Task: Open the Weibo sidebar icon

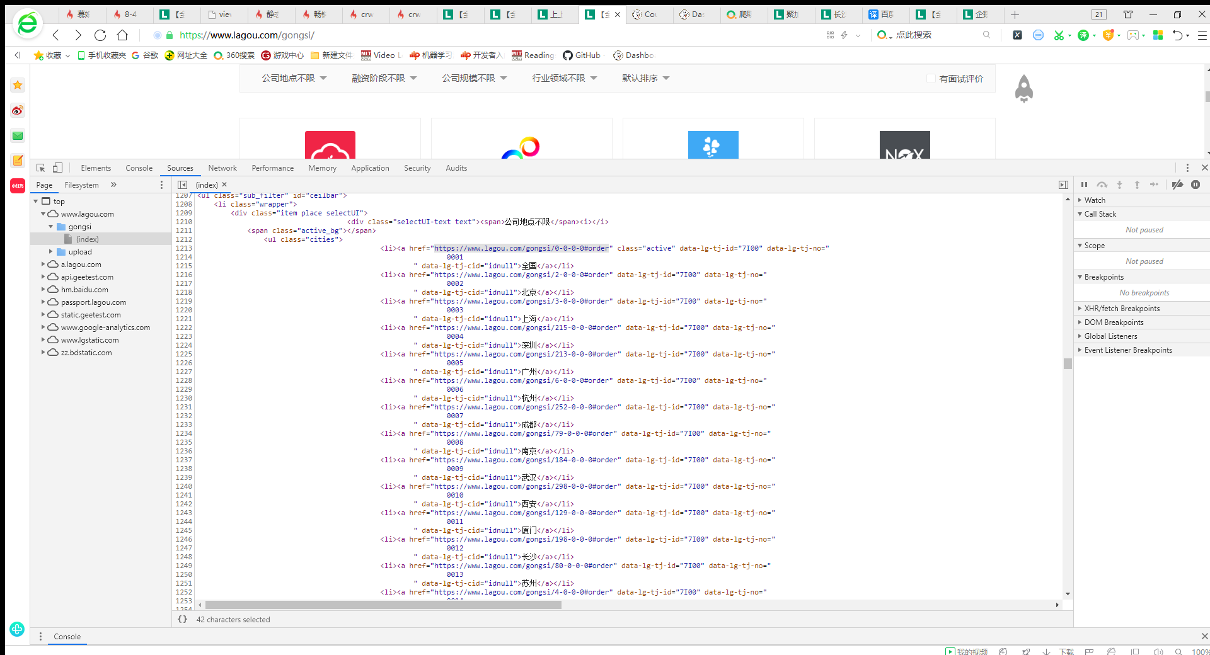Action: click(18, 110)
